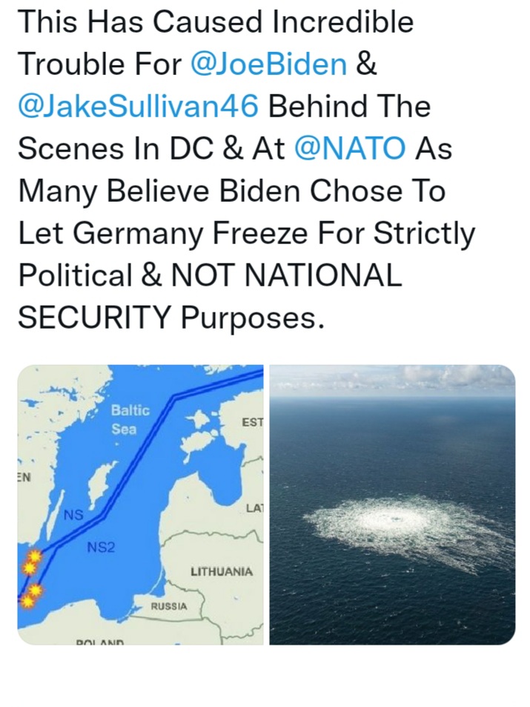Click the LITHUANIA country label
Viewport: 530px width, 707px height.
pos(222,571)
